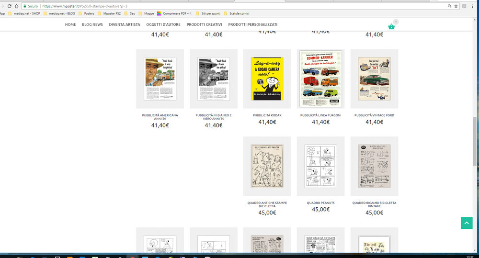Click the grey extension icon beside the star
This screenshot has width=479, height=258.
(464, 6)
